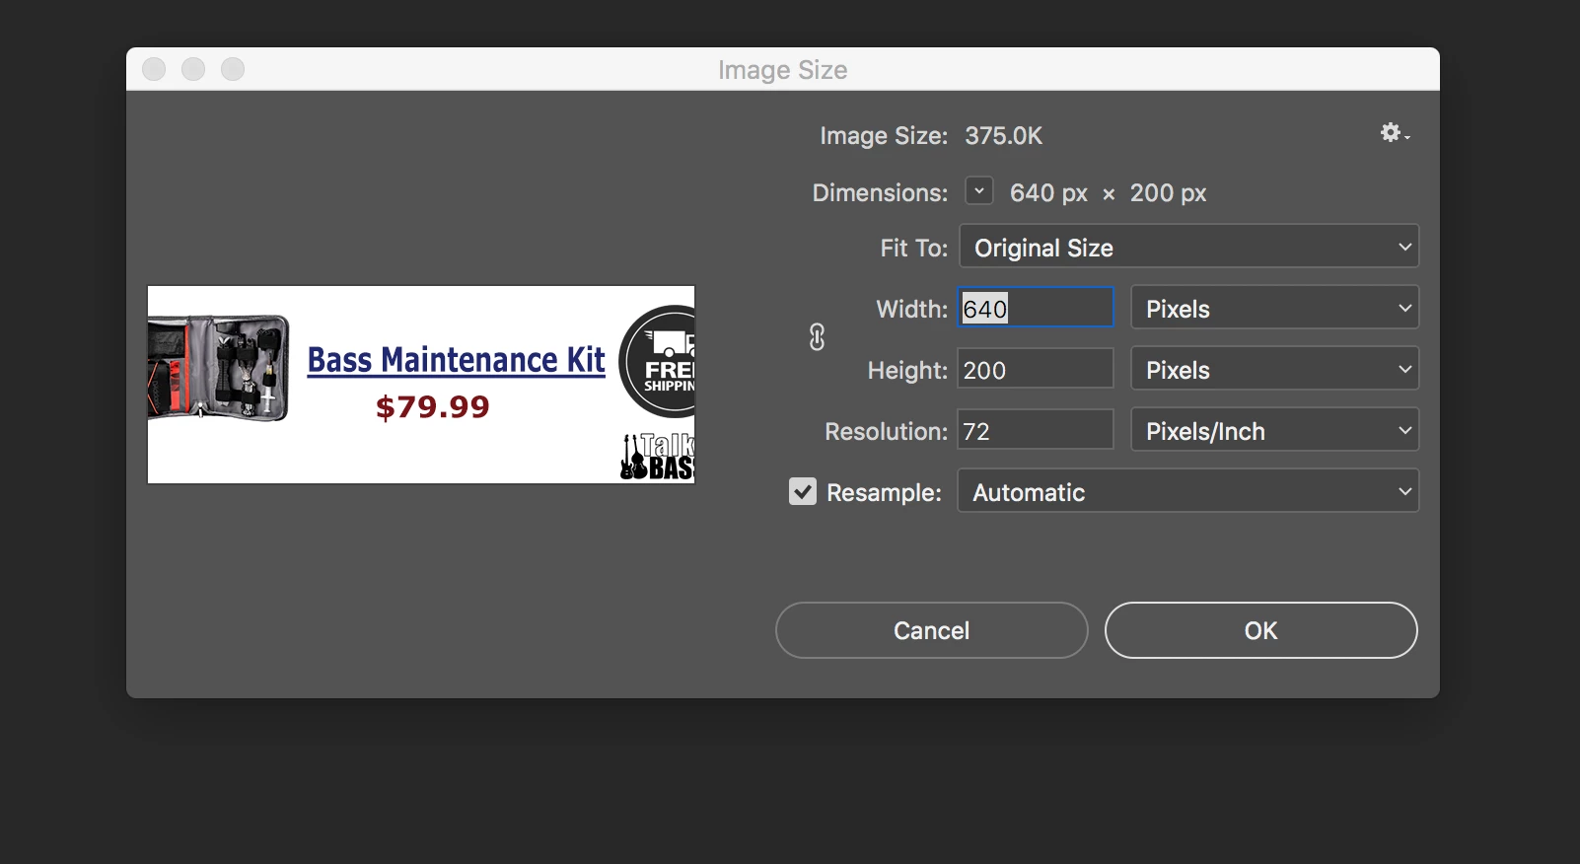Open the gear settings menu
This screenshot has width=1580, height=864.
pyautogui.click(x=1395, y=133)
